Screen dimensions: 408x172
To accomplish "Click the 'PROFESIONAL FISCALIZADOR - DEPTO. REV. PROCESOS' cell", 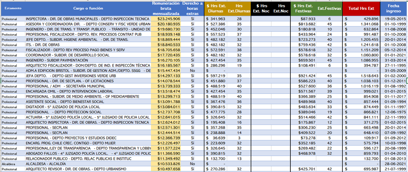I will point(88,35).
